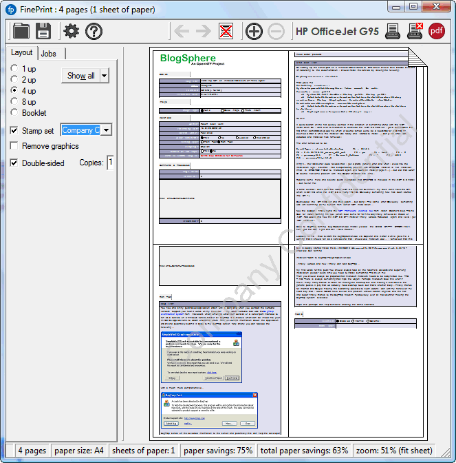Screen dimensions: 456x463
Task: Select 4 up layout option
Action: pyautogui.click(x=14, y=90)
